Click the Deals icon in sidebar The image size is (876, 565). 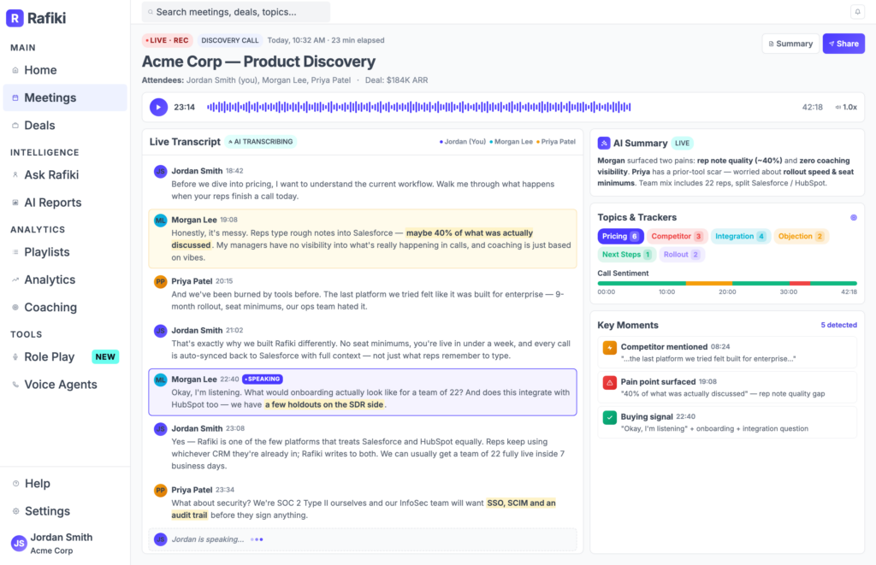(15, 126)
